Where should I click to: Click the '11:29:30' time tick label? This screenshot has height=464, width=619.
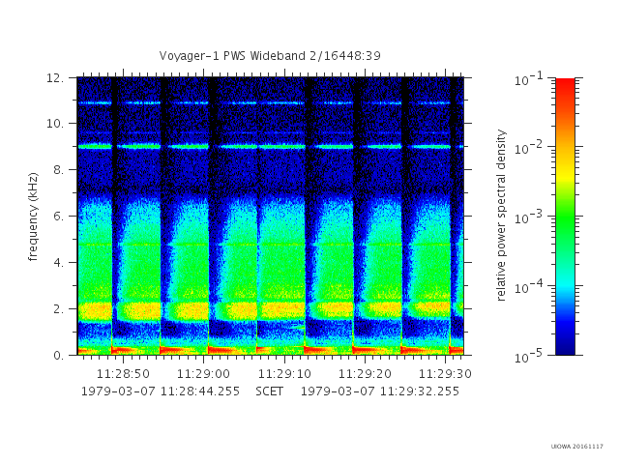point(445,374)
